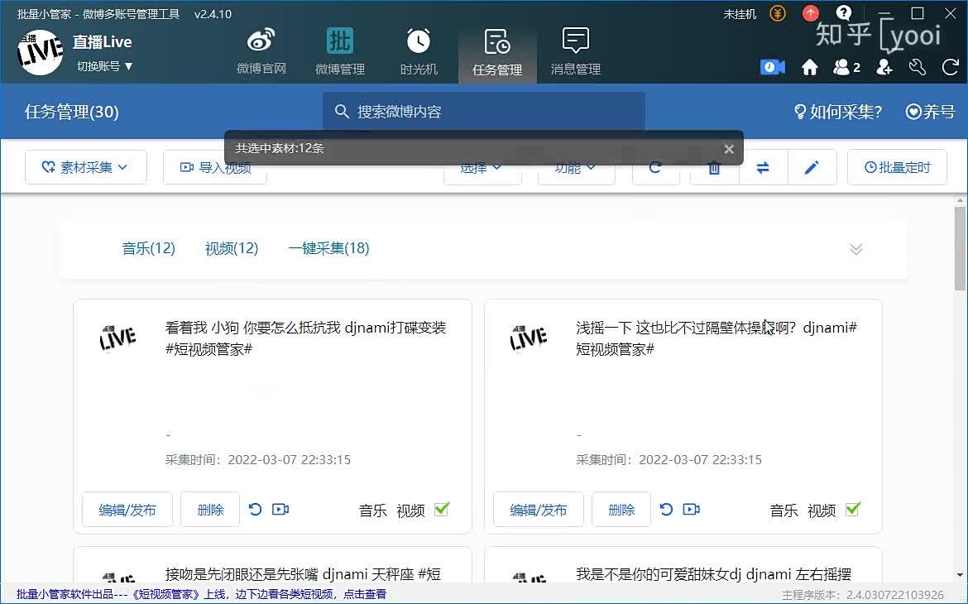968x604 pixels.
Task: Expand the 切换账号 account switcher
Action: point(104,66)
